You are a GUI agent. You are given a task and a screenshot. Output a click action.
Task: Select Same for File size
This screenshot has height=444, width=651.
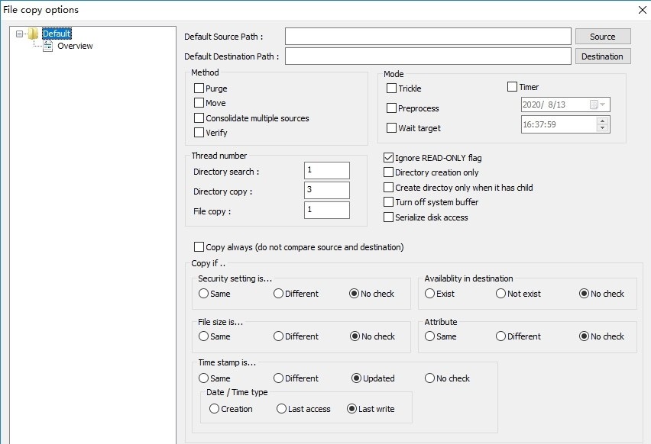203,336
